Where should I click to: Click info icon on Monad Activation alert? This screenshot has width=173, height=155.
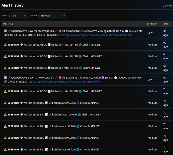click(x=5, y=78)
